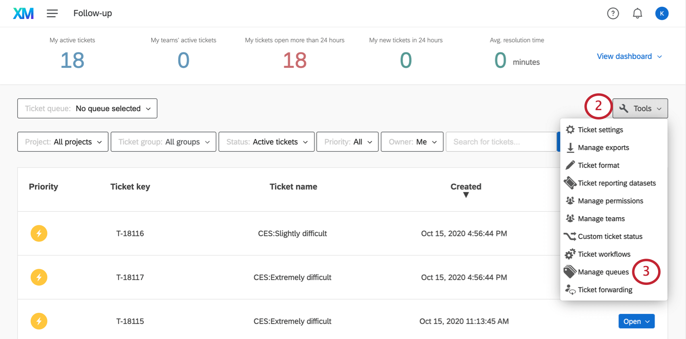
Task: Click the Created sort arrow
Action: (x=466, y=195)
